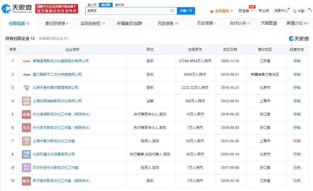Open the 幸福蓝海影视文化集团 company logo

pyautogui.click(x=26, y=61)
